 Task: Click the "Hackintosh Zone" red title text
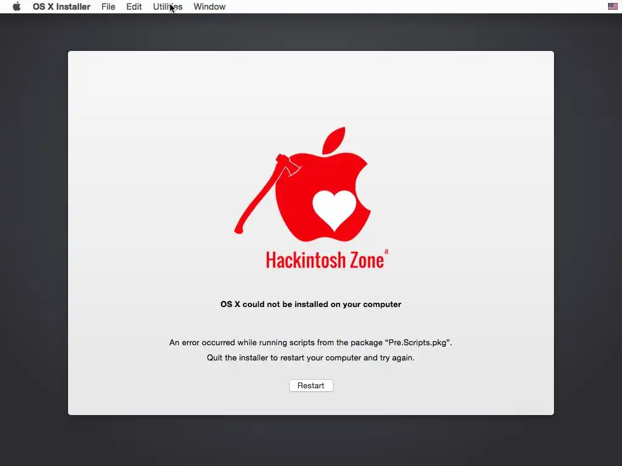tap(327, 260)
